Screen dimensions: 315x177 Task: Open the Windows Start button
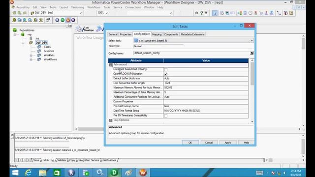point(15,173)
